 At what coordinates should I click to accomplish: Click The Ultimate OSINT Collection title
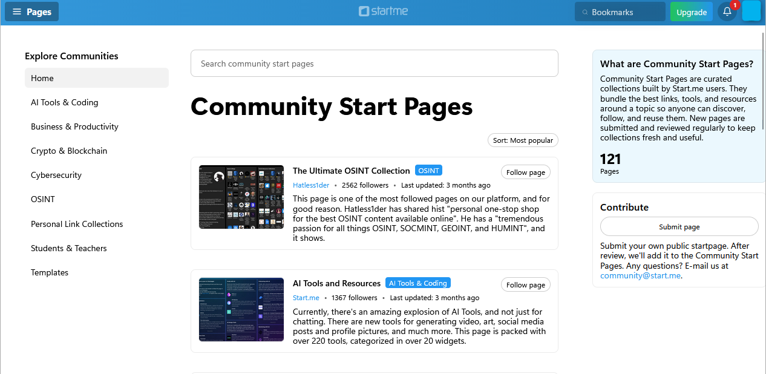(x=352, y=171)
